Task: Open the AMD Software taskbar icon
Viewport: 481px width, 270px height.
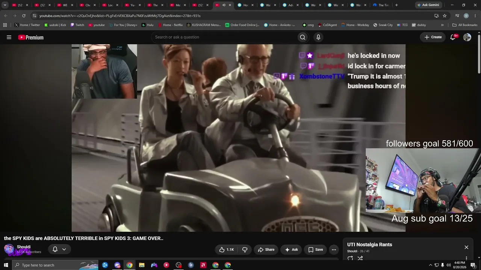Action: coord(203,265)
